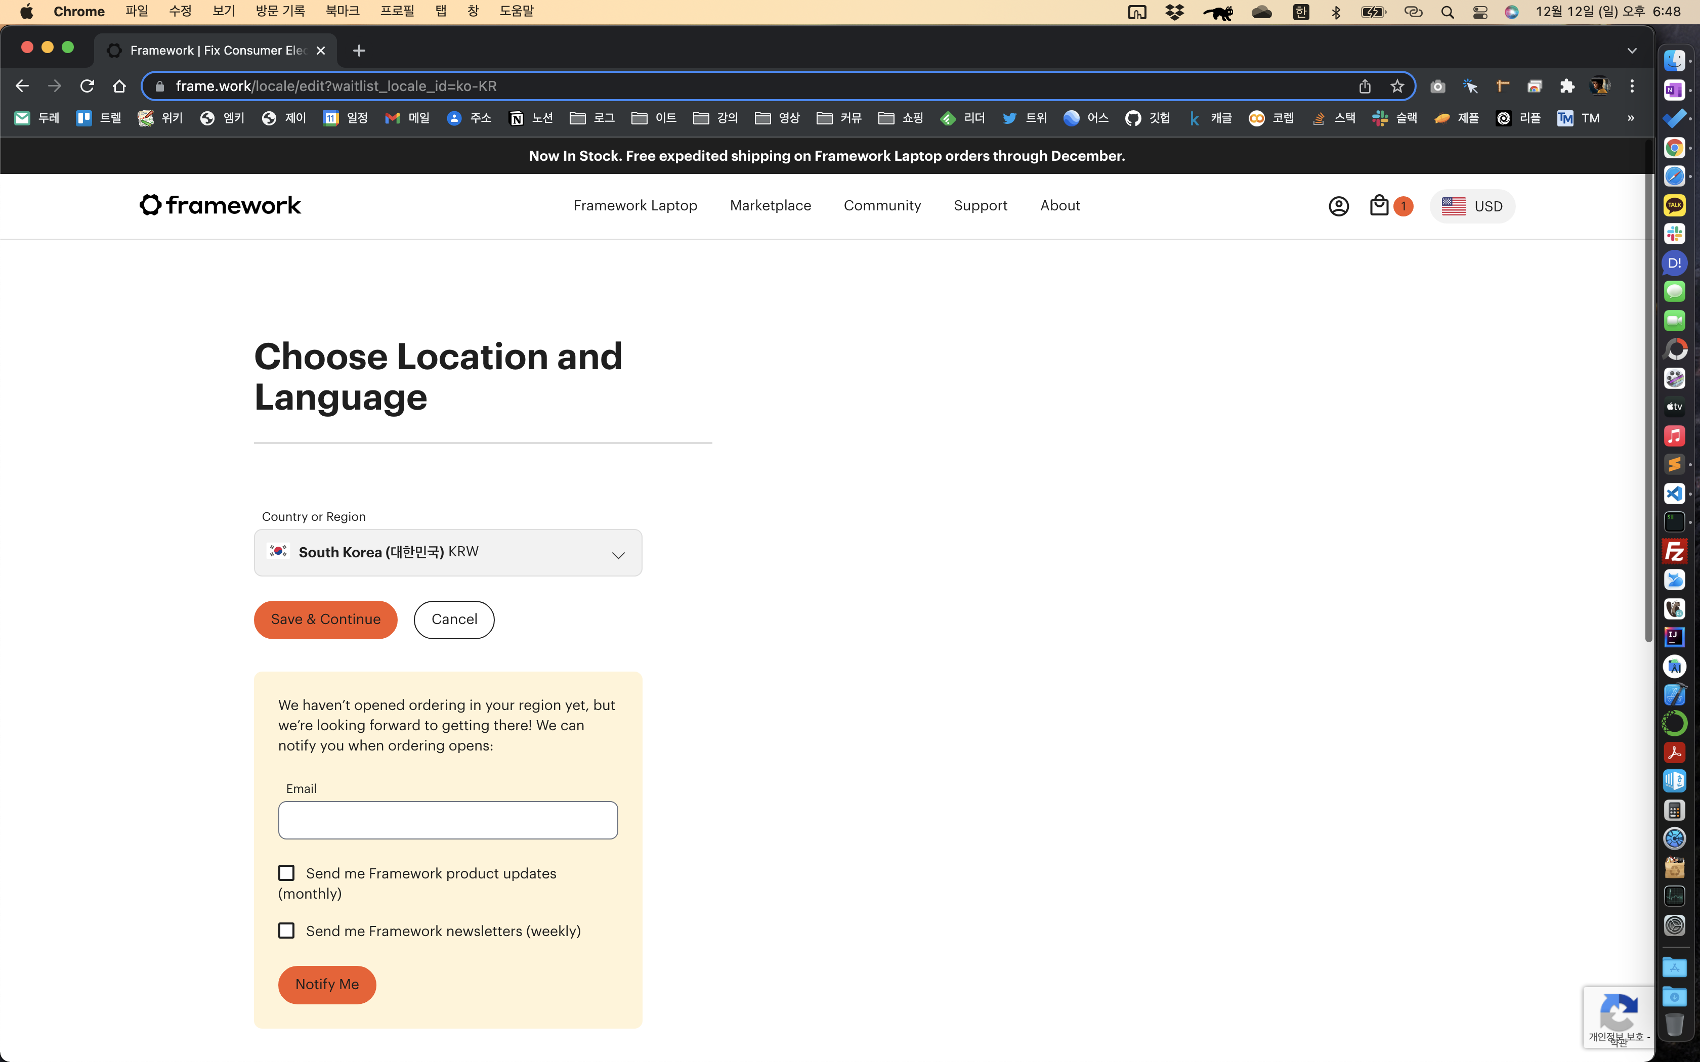Reload the page

[x=87, y=85]
